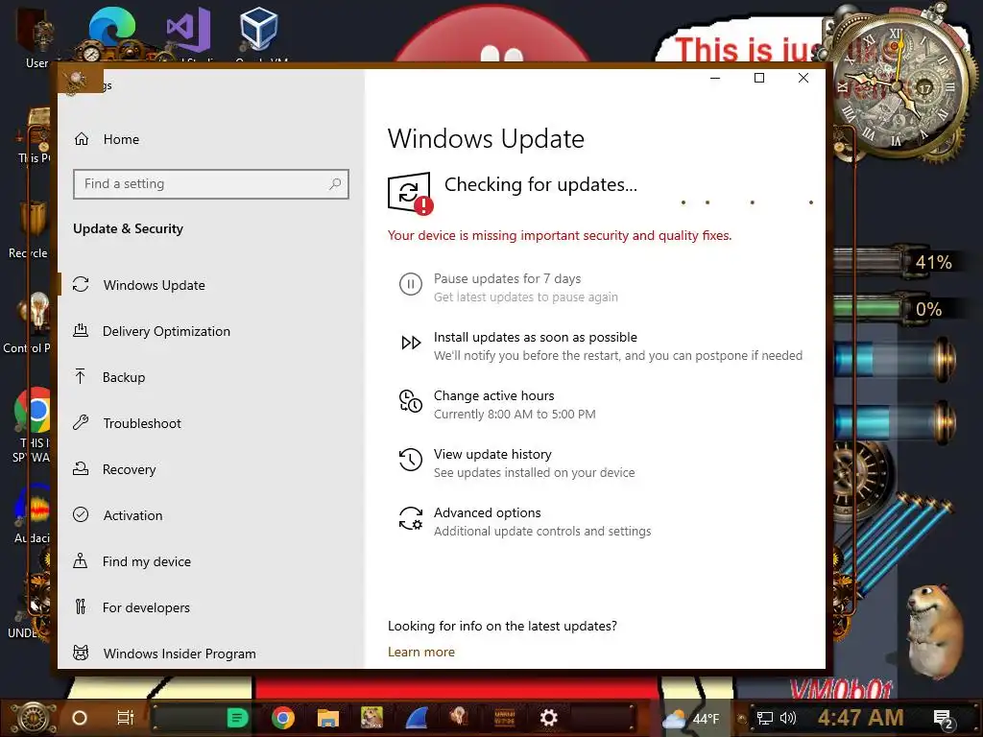Image resolution: width=983 pixels, height=737 pixels.
Task: Click the update history clock icon
Action: 411,460
